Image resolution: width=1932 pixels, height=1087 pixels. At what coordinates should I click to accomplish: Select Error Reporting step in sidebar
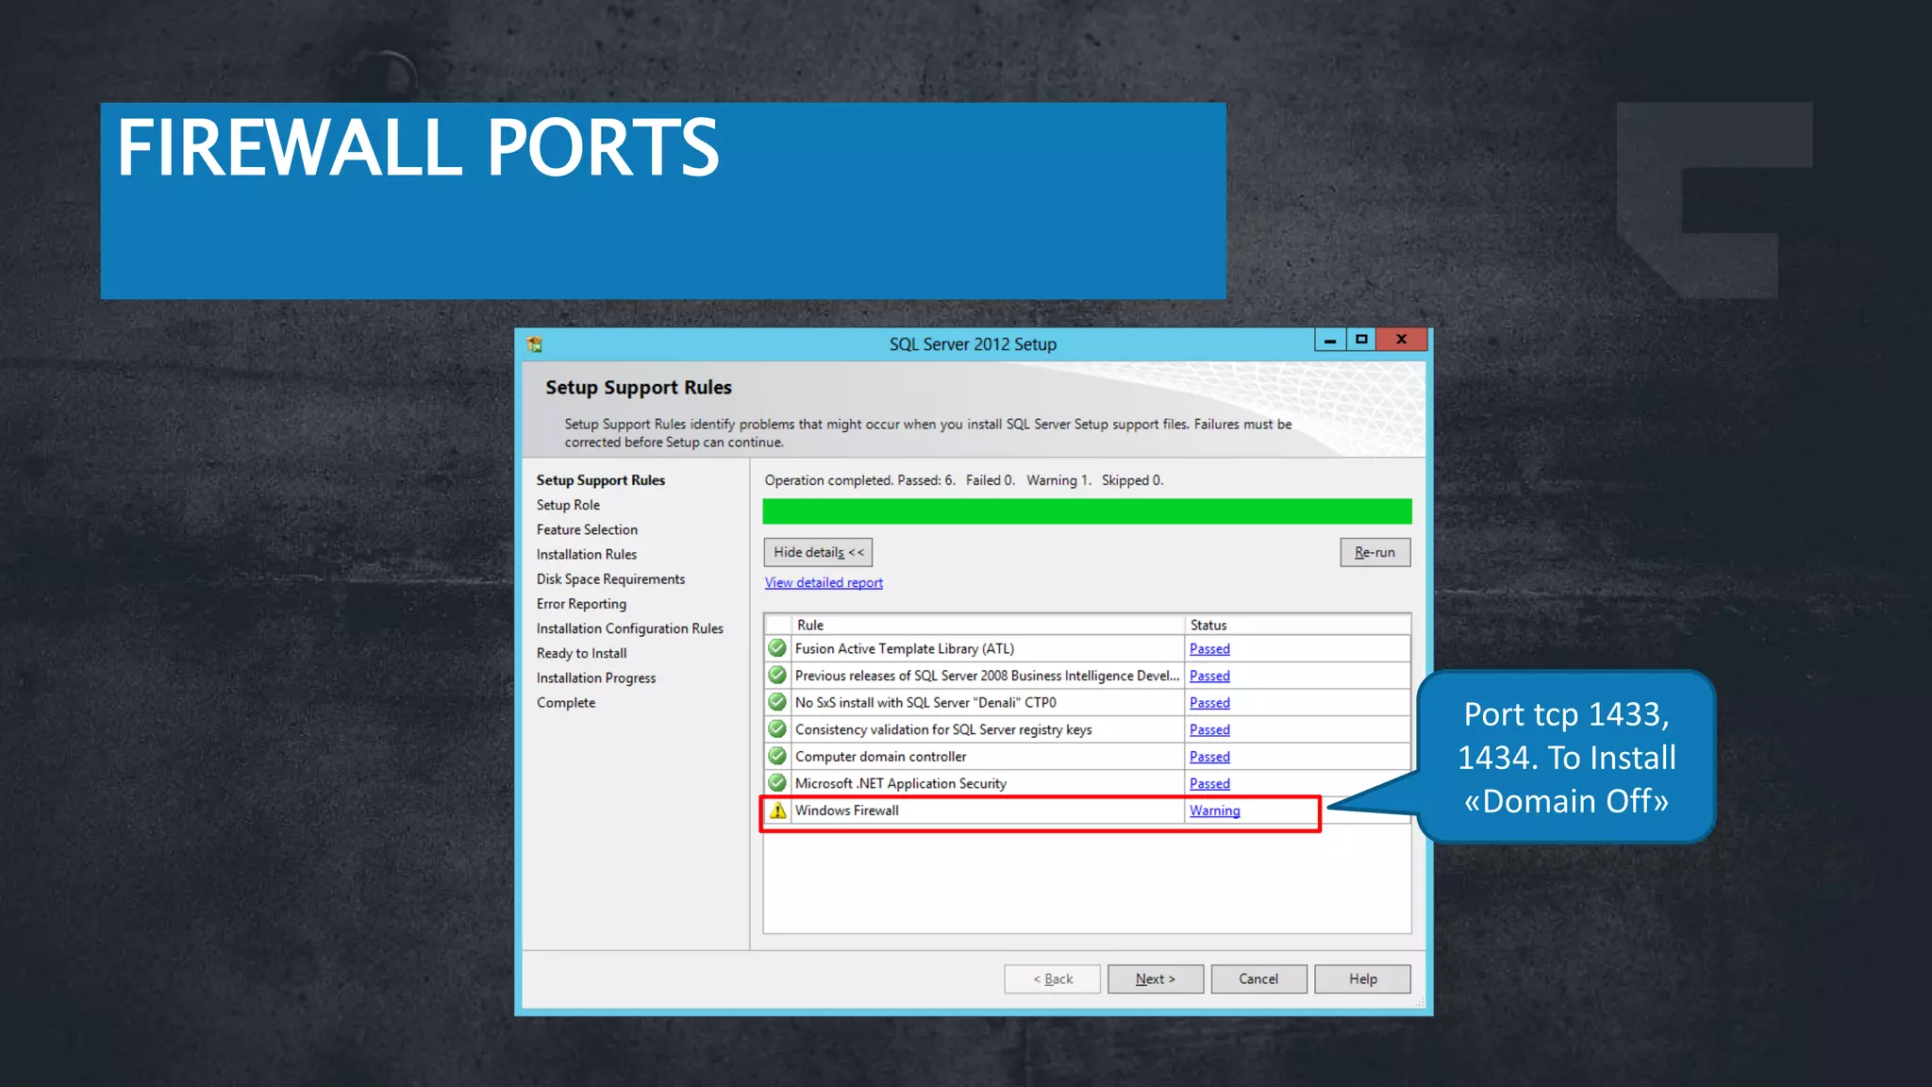[x=581, y=604]
